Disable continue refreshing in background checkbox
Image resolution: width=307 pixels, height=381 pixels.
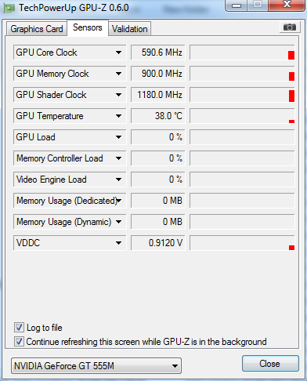pos(19,342)
